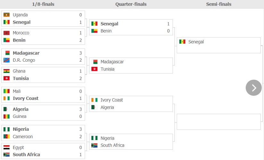
Task: Open Algeria team link in 1/8-finals
Action: (x=21, y=109)
